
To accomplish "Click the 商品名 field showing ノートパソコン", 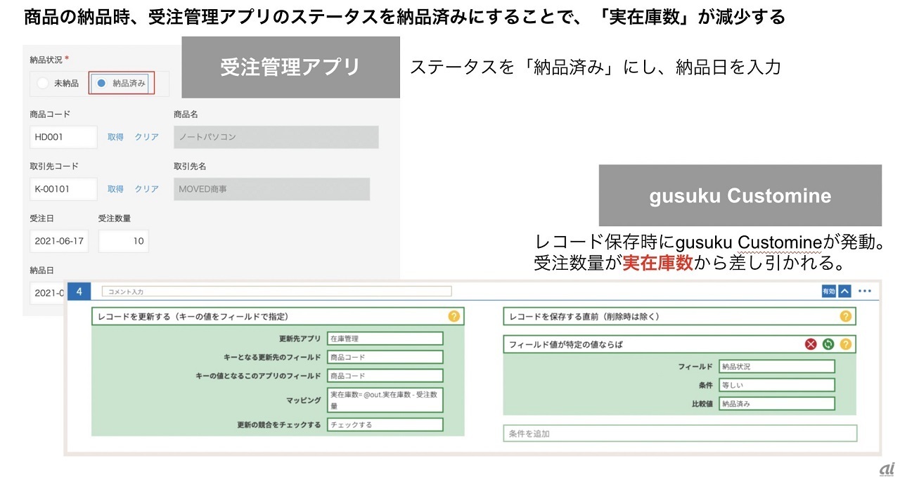I will tap(276, 137).
